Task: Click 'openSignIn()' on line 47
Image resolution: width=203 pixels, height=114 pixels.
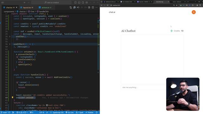Action: pyautogui.click(x=25, y=65)
